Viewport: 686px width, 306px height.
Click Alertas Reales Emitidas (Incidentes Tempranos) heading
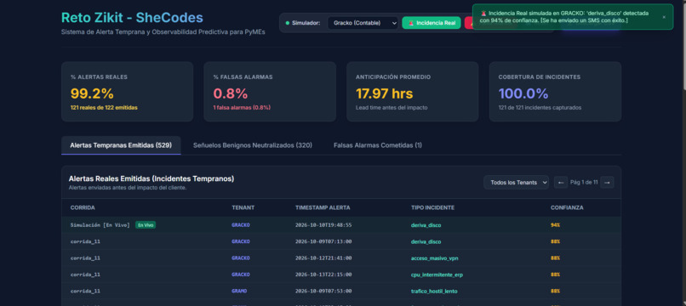click(x=151, y=178)
